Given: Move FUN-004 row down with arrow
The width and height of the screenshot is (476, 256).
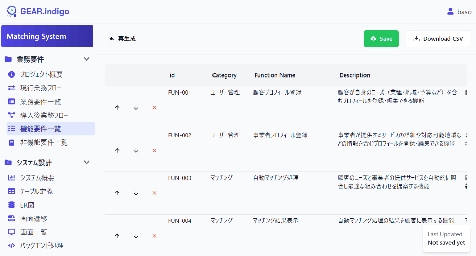Looking at the screenshot, I should click(136, 236).
